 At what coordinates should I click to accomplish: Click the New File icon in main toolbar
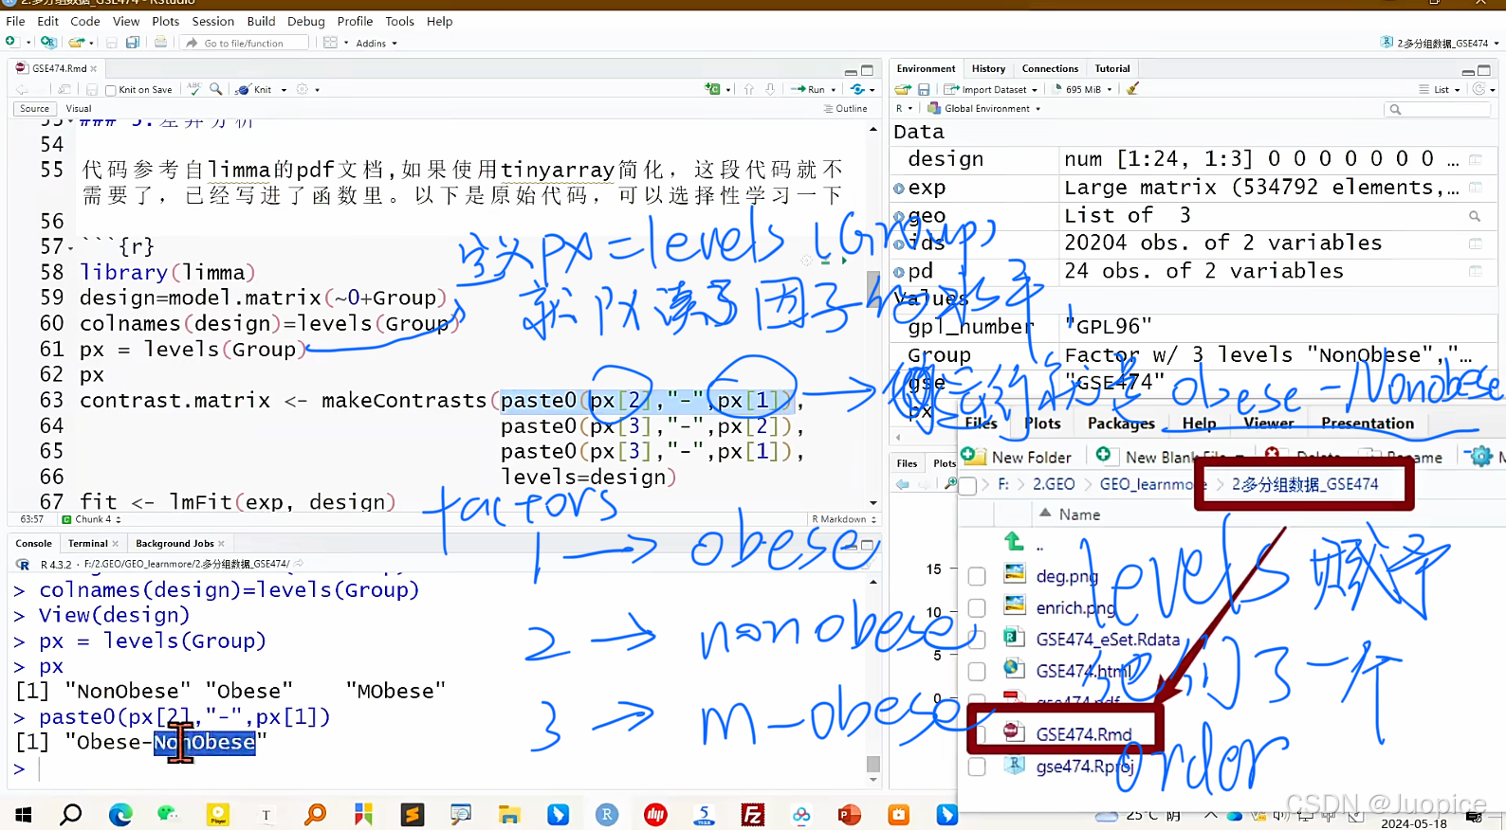click(x=11, y=42)
